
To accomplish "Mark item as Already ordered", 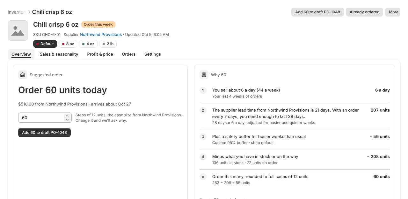I will [364, 12].
